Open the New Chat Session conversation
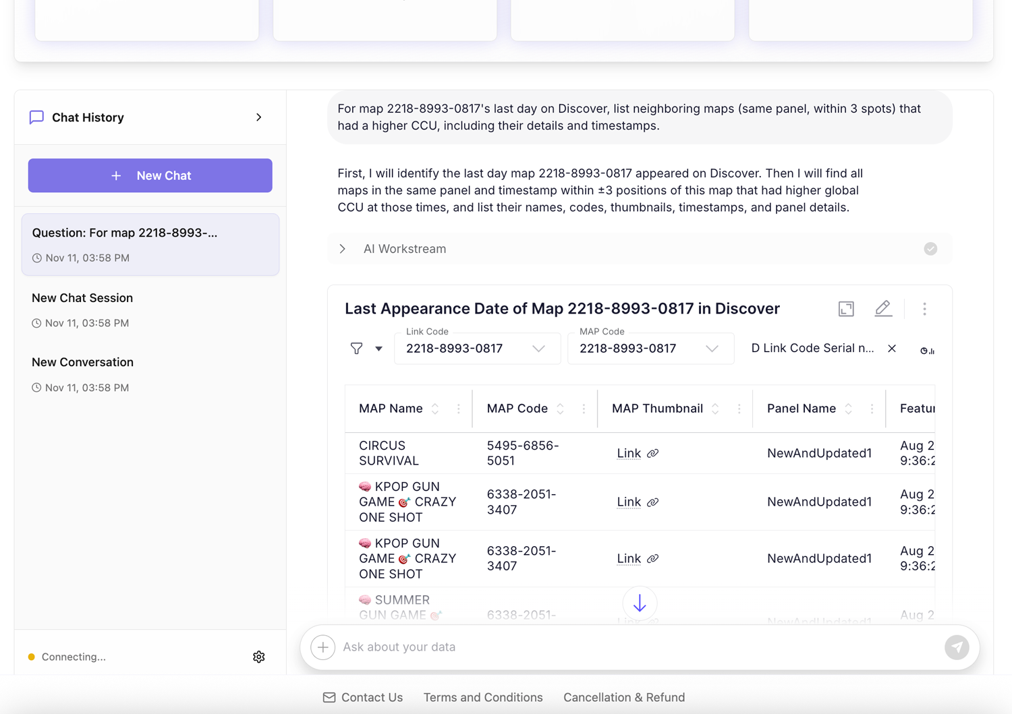1012x714 pixels. pos(150,309)
